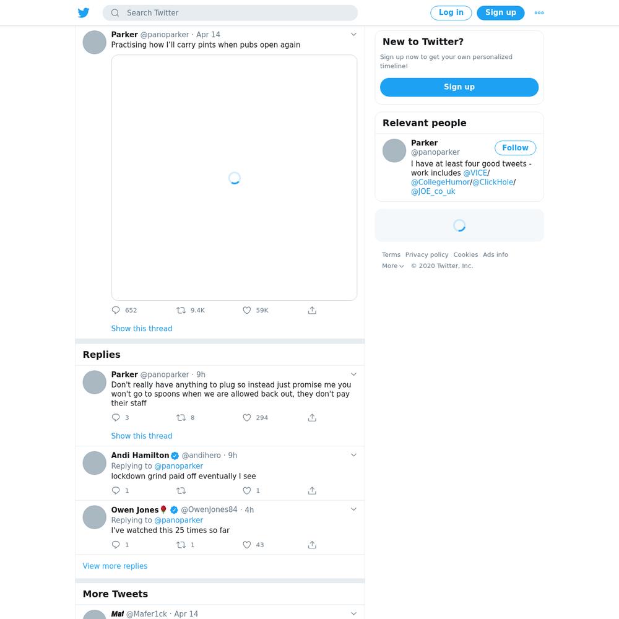619x619 pixels.
Task: Follow Parker in Relevant people
Action: tap(515, 148)
